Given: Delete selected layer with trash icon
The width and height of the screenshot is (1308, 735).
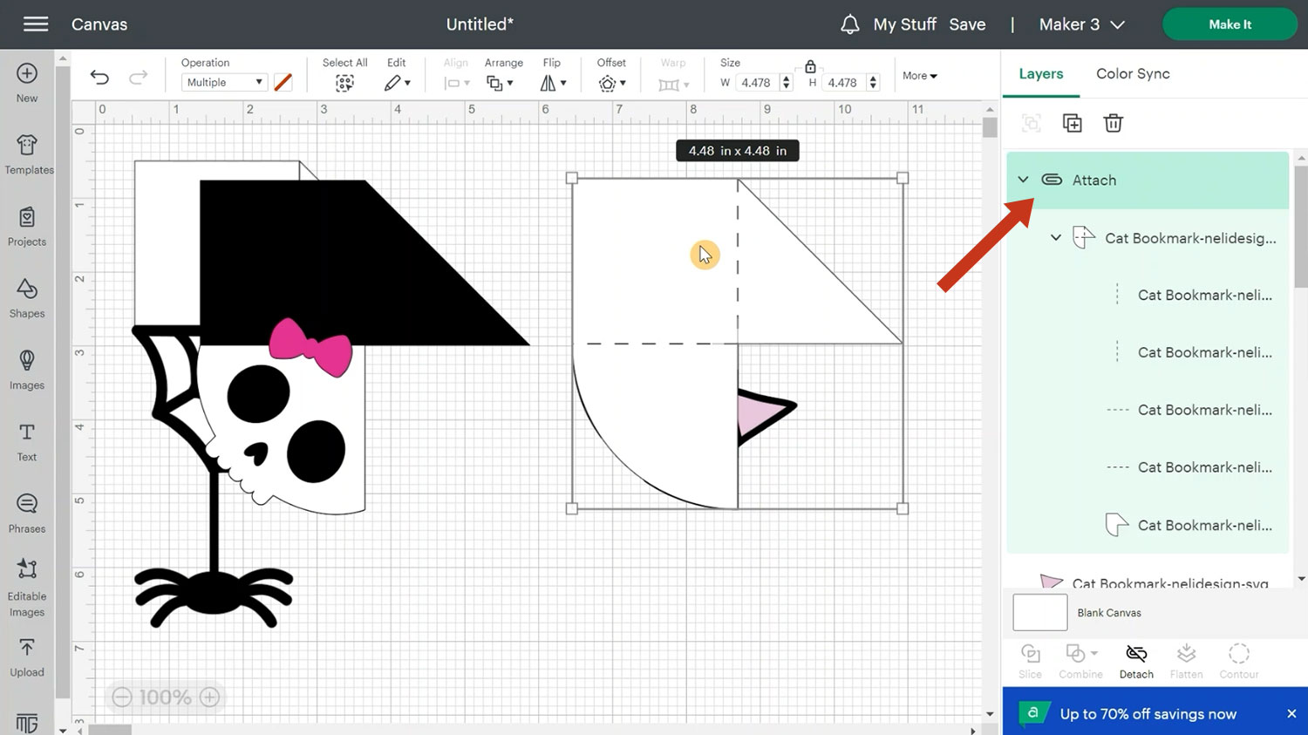Looking at the screenshot, I should click(1113, 123).
